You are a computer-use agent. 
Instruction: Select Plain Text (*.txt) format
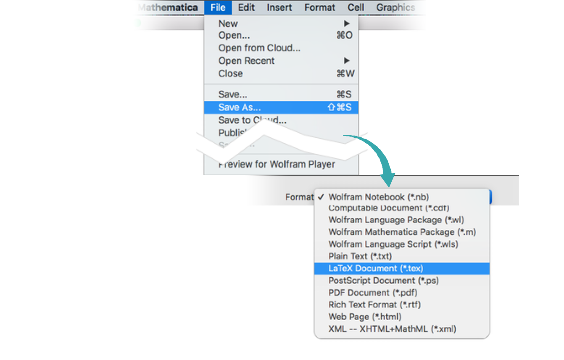(402, 256)
